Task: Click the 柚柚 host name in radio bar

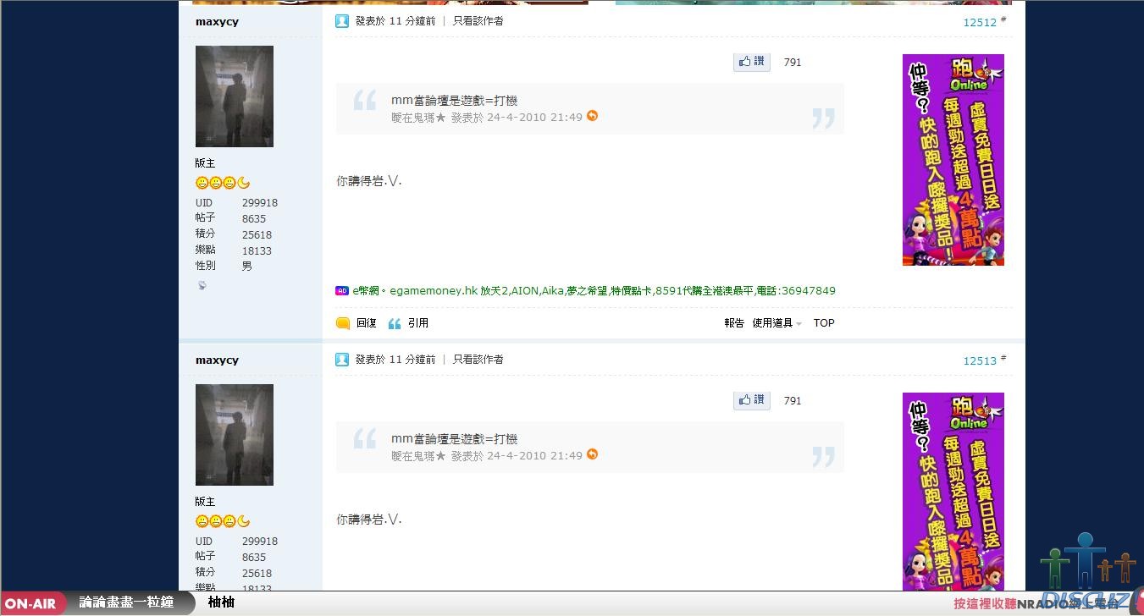Action: tap(221, 603)
